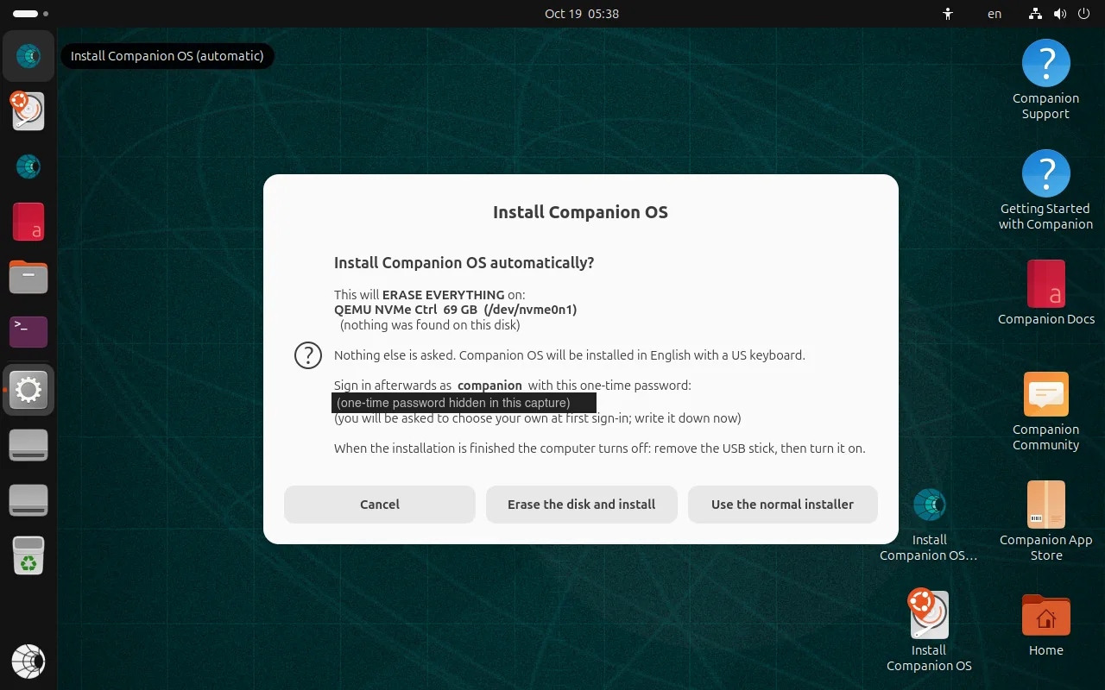Launch the disk-drive Install Companion OS desktop icon
This screenshot has height=690, width=1105.
pyautogui.click(x=929, y=631)
